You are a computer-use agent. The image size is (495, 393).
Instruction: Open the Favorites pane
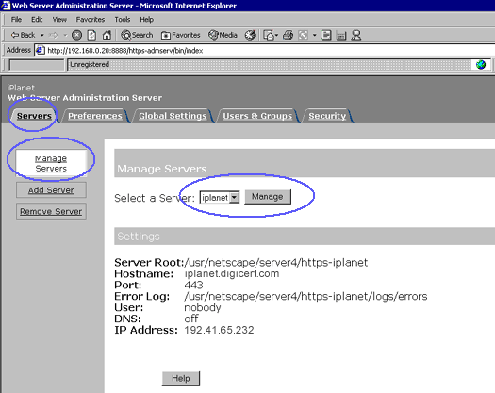tap(181, 35)
